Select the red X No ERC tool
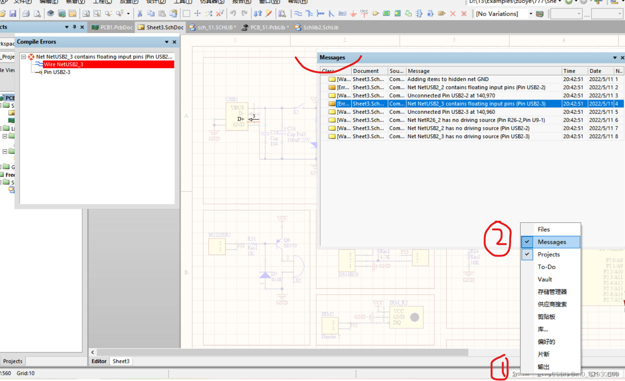This screenshot has width=625, height=381. 453,14
